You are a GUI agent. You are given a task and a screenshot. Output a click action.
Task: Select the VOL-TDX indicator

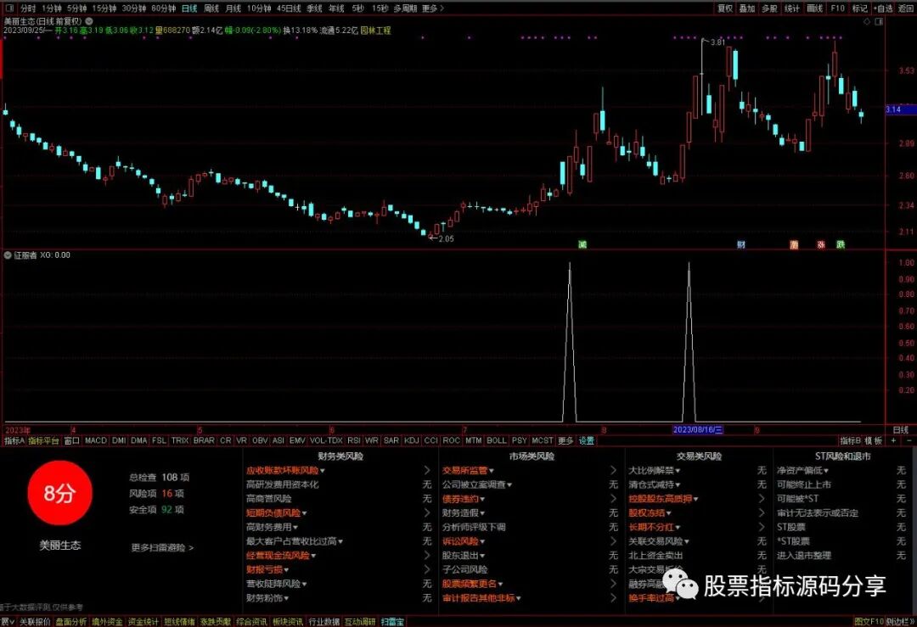click(326, 440)
